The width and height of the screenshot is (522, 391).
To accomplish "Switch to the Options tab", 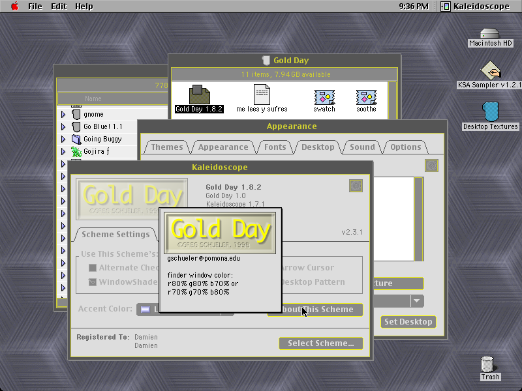I will coord(405,147).
